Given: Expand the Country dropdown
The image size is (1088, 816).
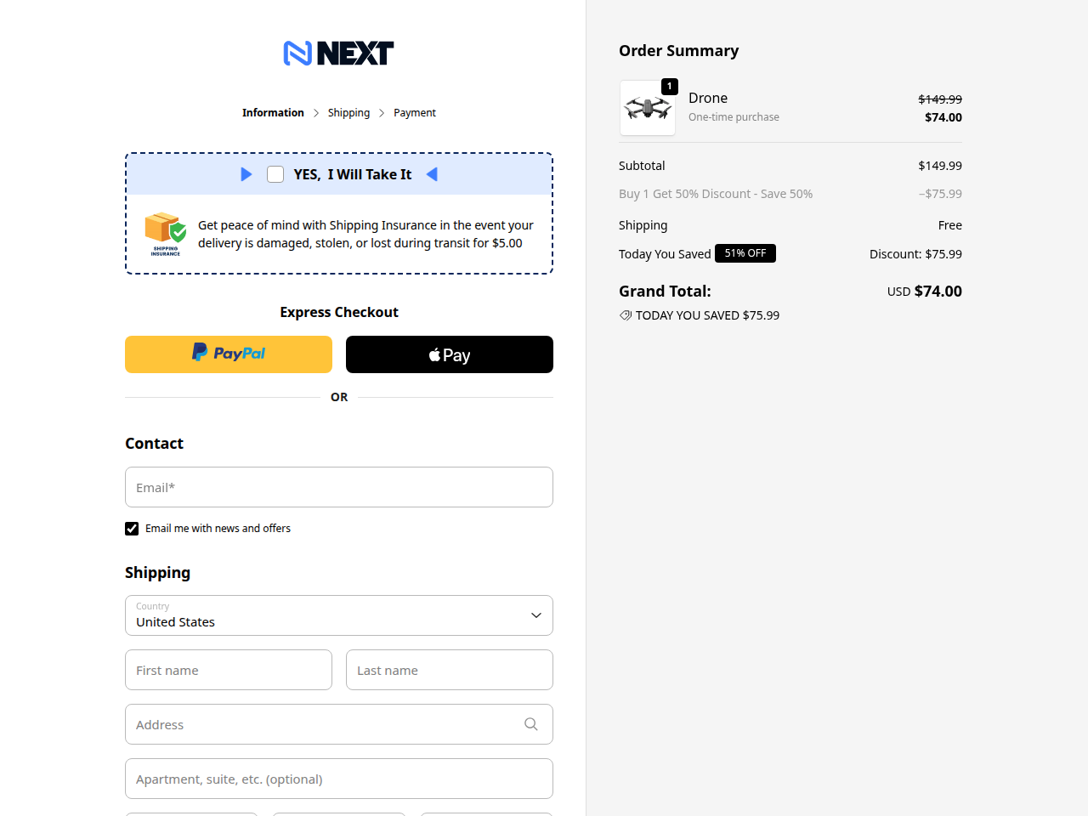Looking at the screenshot, I should [x=339, y=615].
